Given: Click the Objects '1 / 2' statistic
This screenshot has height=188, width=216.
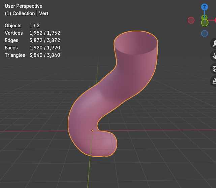Looking at the screenshot, I should [34, 26].
